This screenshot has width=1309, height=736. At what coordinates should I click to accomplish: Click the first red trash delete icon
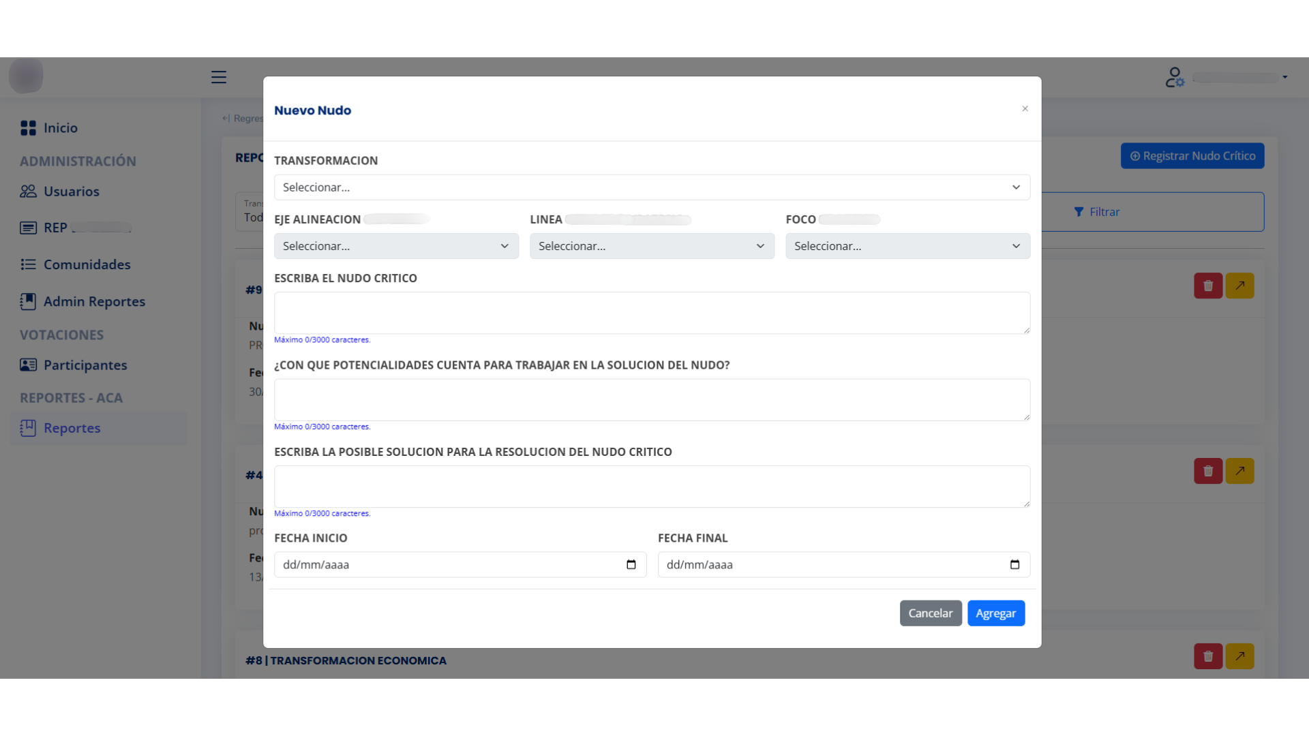(x=1207, y=286)
